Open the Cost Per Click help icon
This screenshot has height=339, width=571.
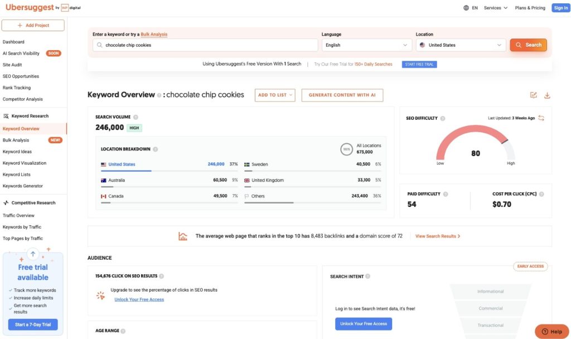[x=541, y=194]
